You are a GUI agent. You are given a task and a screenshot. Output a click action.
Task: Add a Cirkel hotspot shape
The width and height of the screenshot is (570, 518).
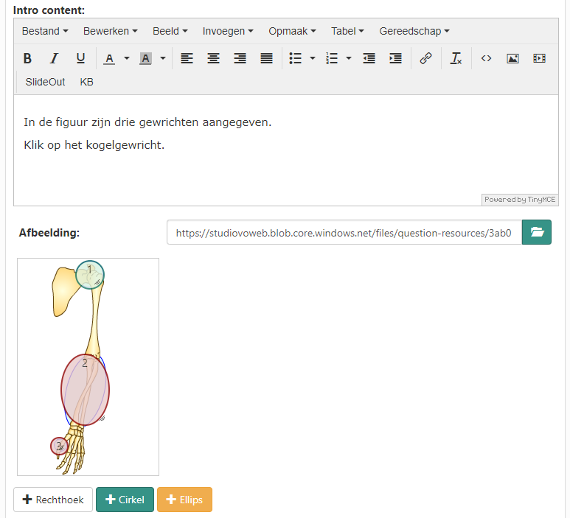pos(125,500)
